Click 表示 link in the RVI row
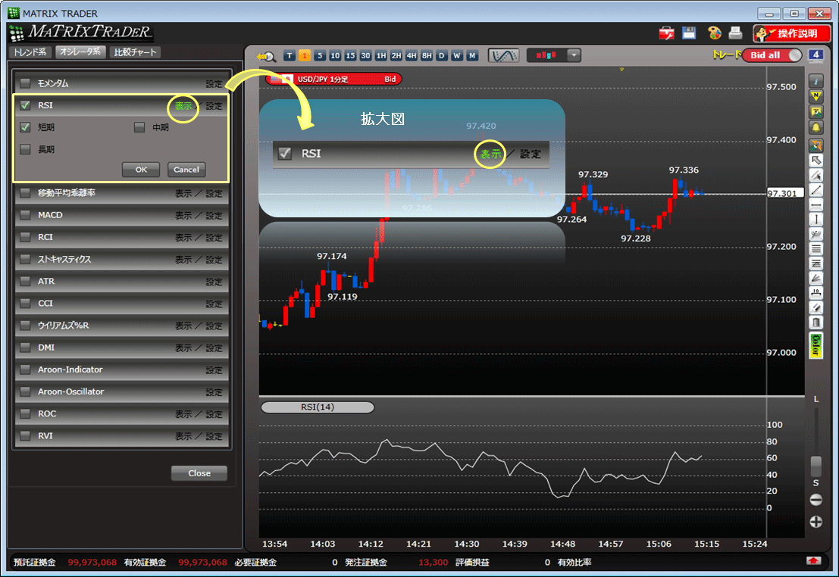The width and height of the screenshot is (839, 577). [x=183, y=436]
